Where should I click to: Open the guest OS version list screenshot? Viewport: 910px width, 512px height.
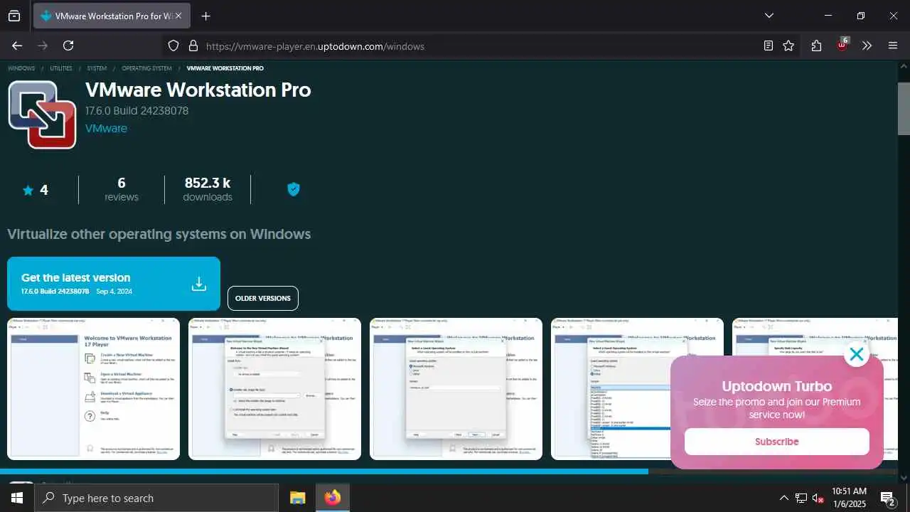(637, 388)
